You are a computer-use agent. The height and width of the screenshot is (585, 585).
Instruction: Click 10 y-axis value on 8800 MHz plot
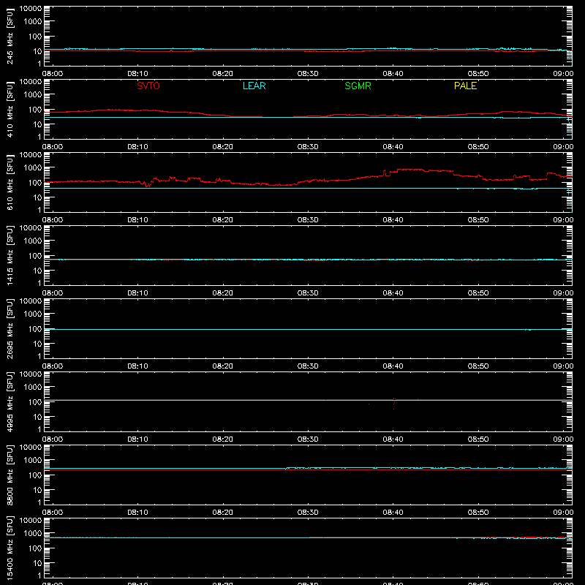[38, 490]
